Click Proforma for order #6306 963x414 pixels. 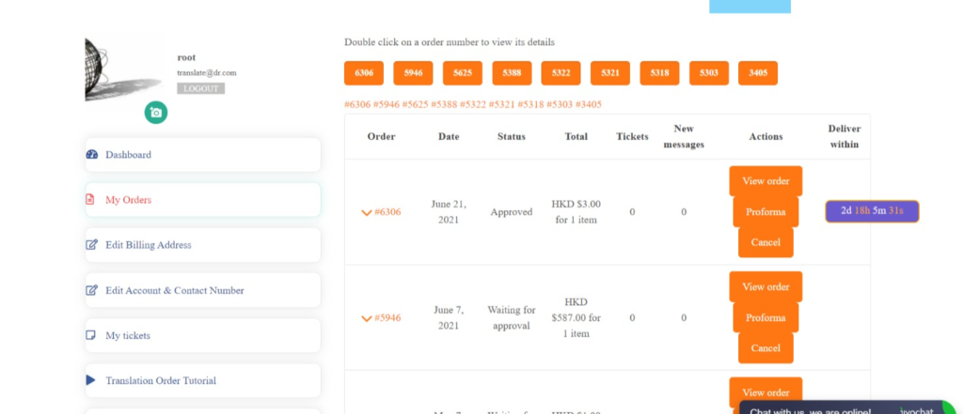click(x=766, y=211)
